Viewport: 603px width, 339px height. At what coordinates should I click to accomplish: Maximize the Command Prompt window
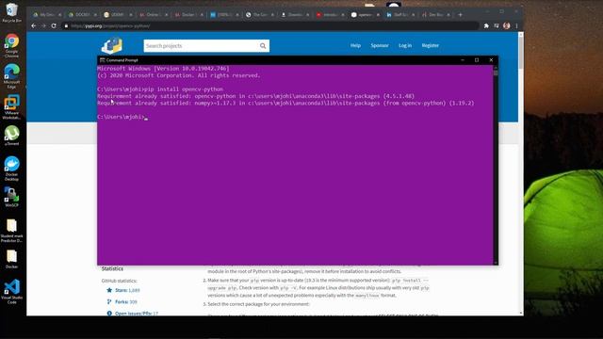(x=477, y=60)
